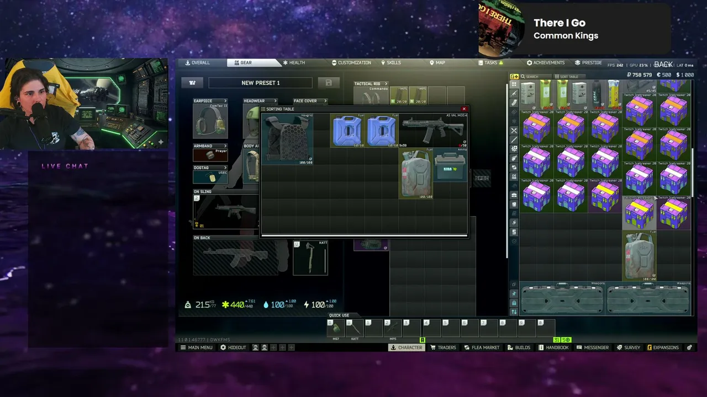Expand the DOGTAG slot arrow
The image size is (707, 397).
click(225, 168)
